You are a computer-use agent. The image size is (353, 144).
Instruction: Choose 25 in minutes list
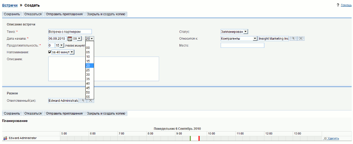coord(90,70)
